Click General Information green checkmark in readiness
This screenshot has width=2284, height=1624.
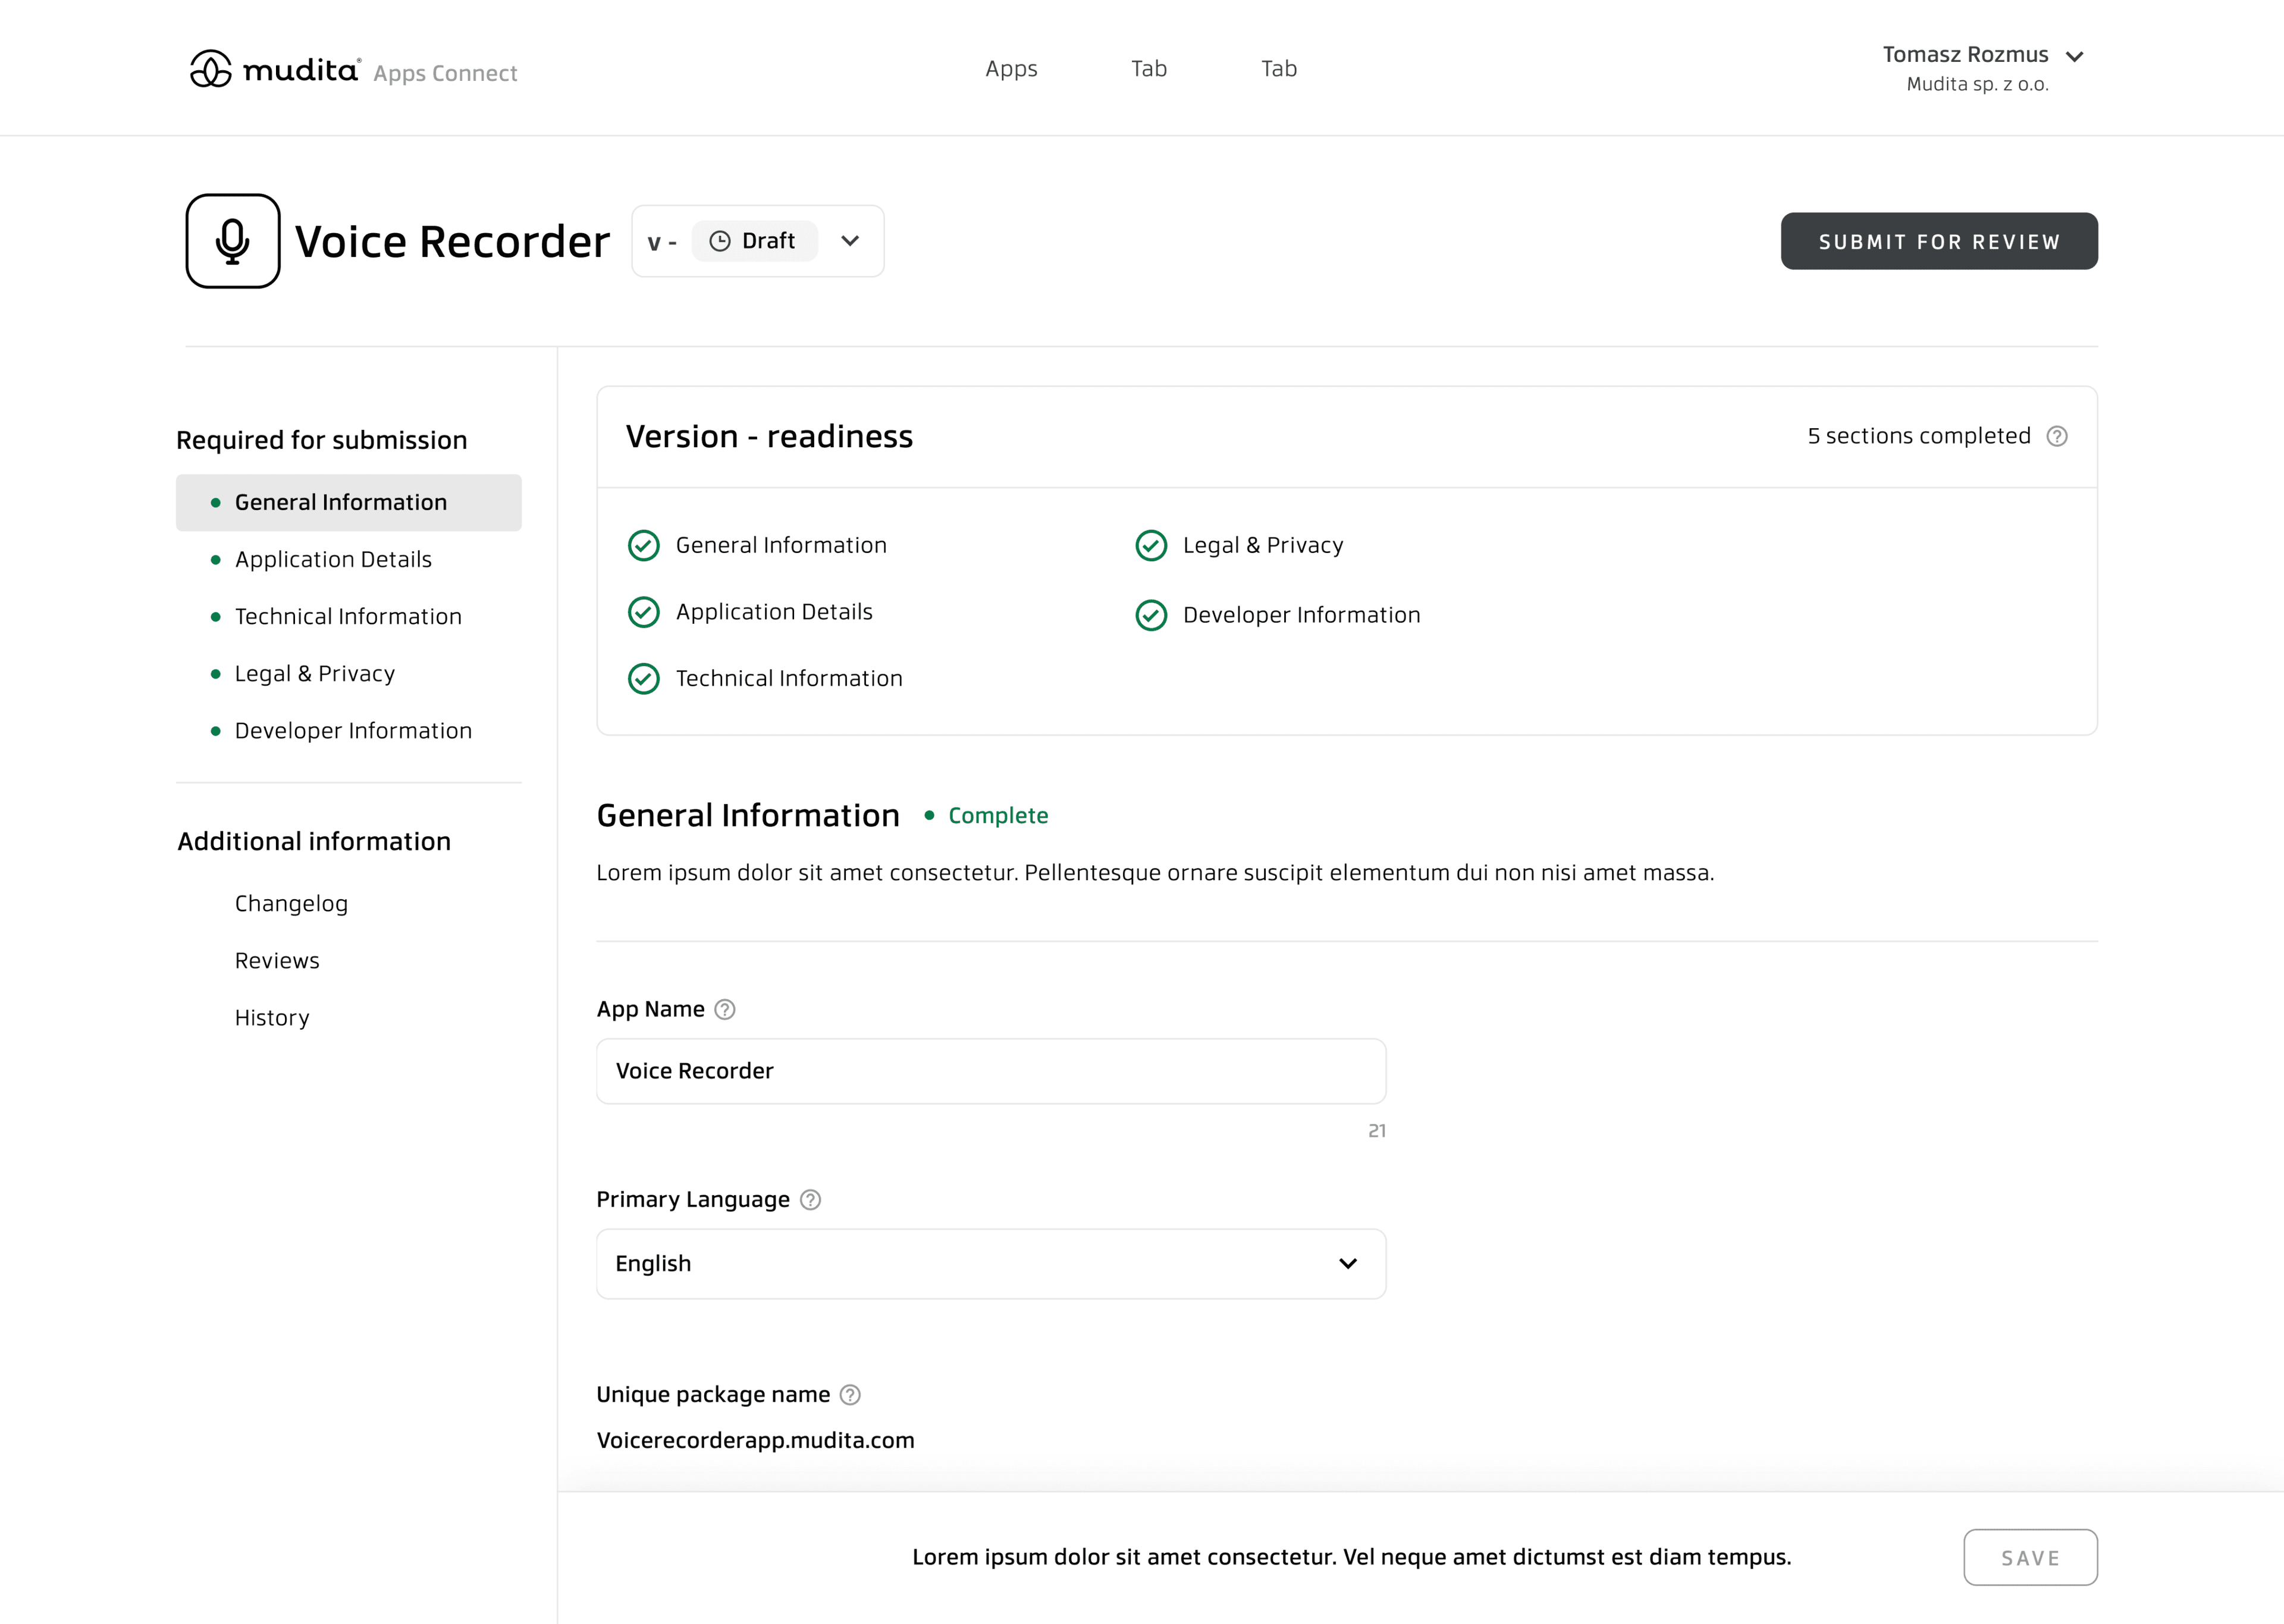pos(644,546)
